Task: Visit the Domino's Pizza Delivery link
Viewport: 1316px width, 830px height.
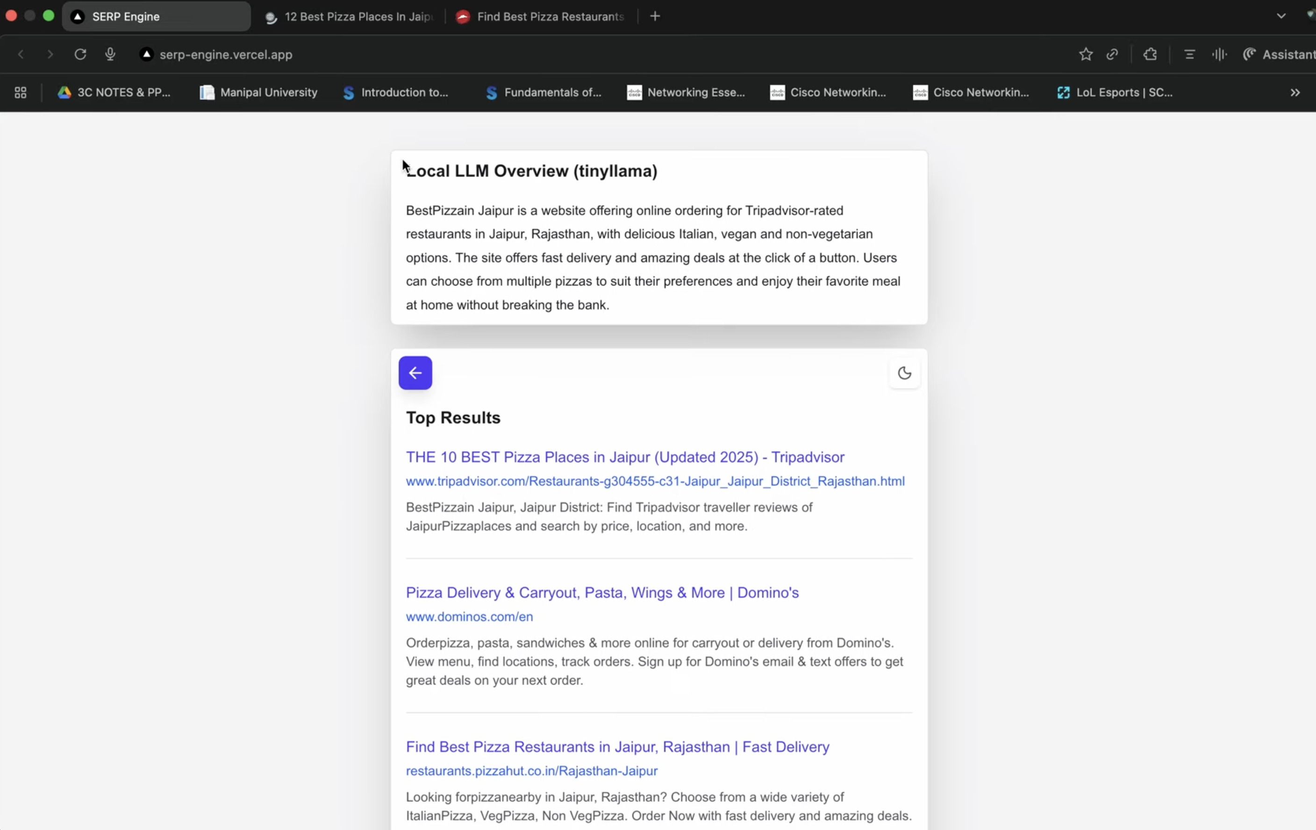Action: [x=602, y=592]
